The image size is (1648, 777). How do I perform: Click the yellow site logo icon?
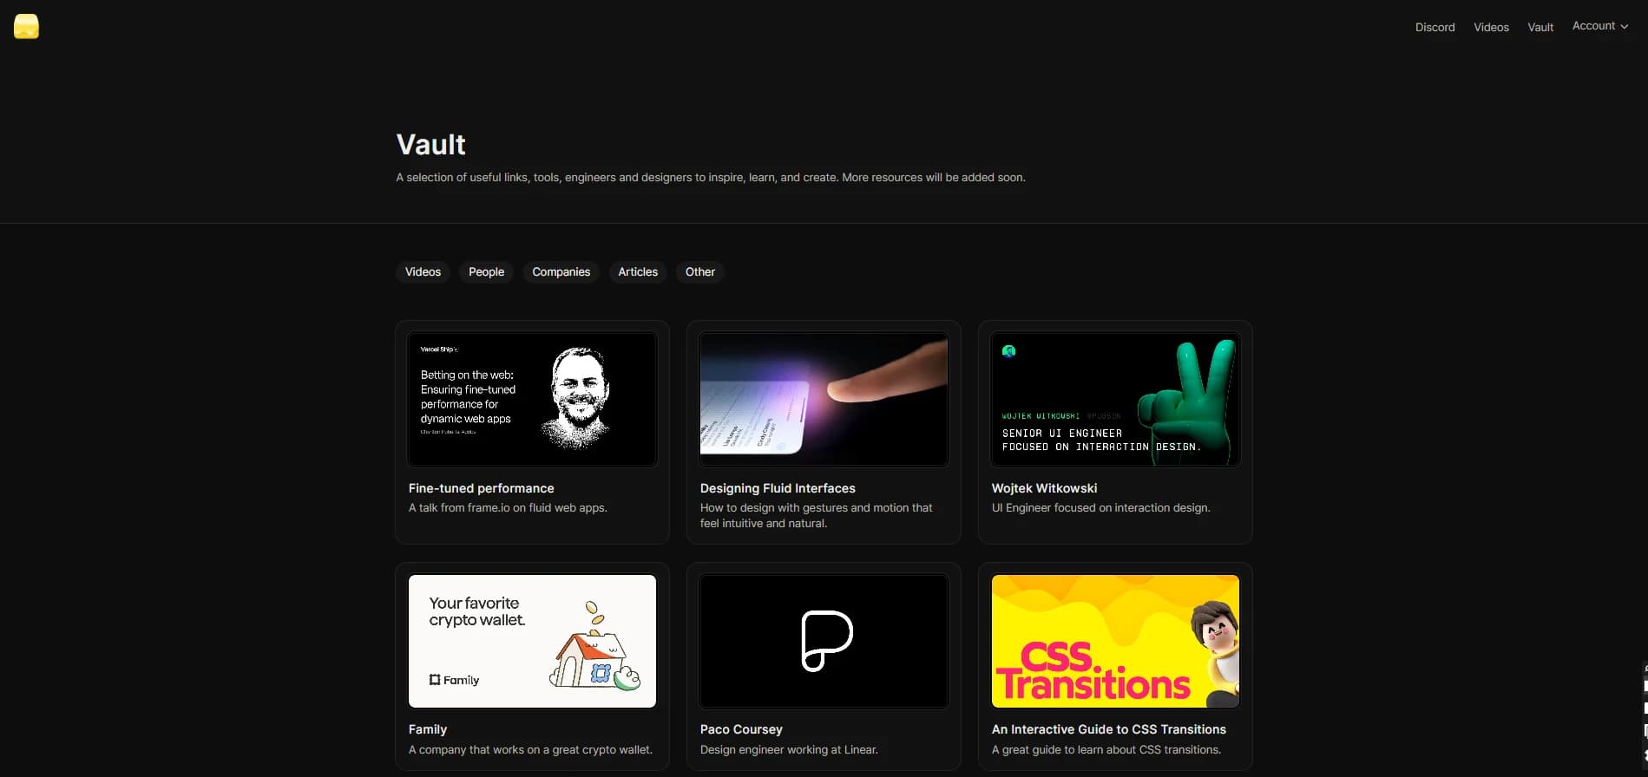[26, 27]
